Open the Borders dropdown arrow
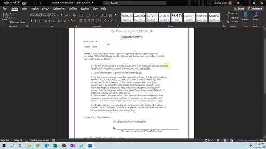Screen dimensions: 266x149 115,21
